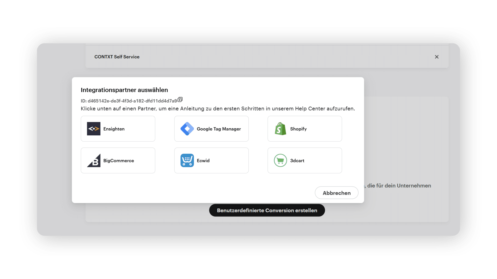
Task: Click Benutzerdefinierte Conversion erstellen button
Action: tap(267, 210)
